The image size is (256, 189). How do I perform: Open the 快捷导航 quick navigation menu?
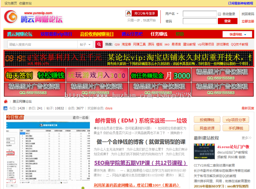237,34
